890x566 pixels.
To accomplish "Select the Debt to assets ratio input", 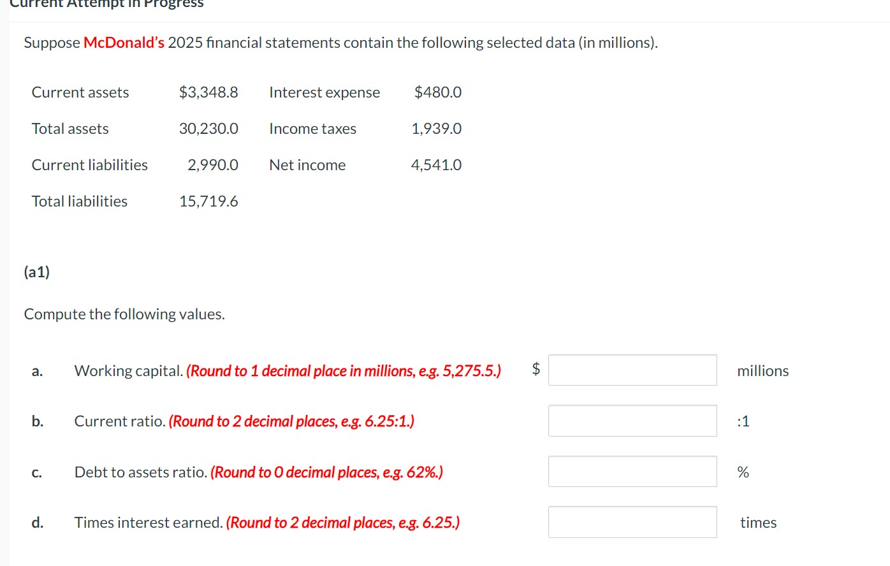I will point(632,472).
